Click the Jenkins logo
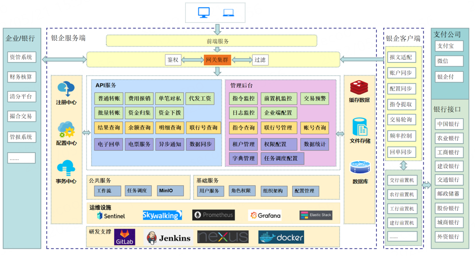The height and width of the screenshot is (256, 475). click(169, 238)
